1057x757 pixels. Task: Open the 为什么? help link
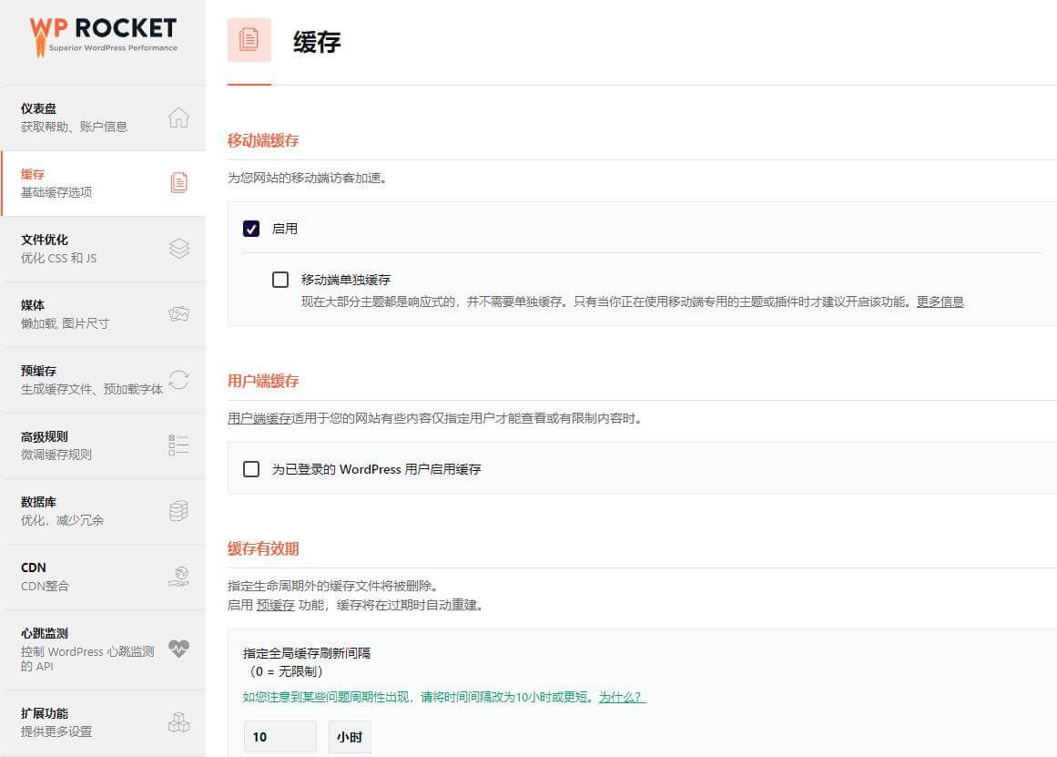(622, 697)
